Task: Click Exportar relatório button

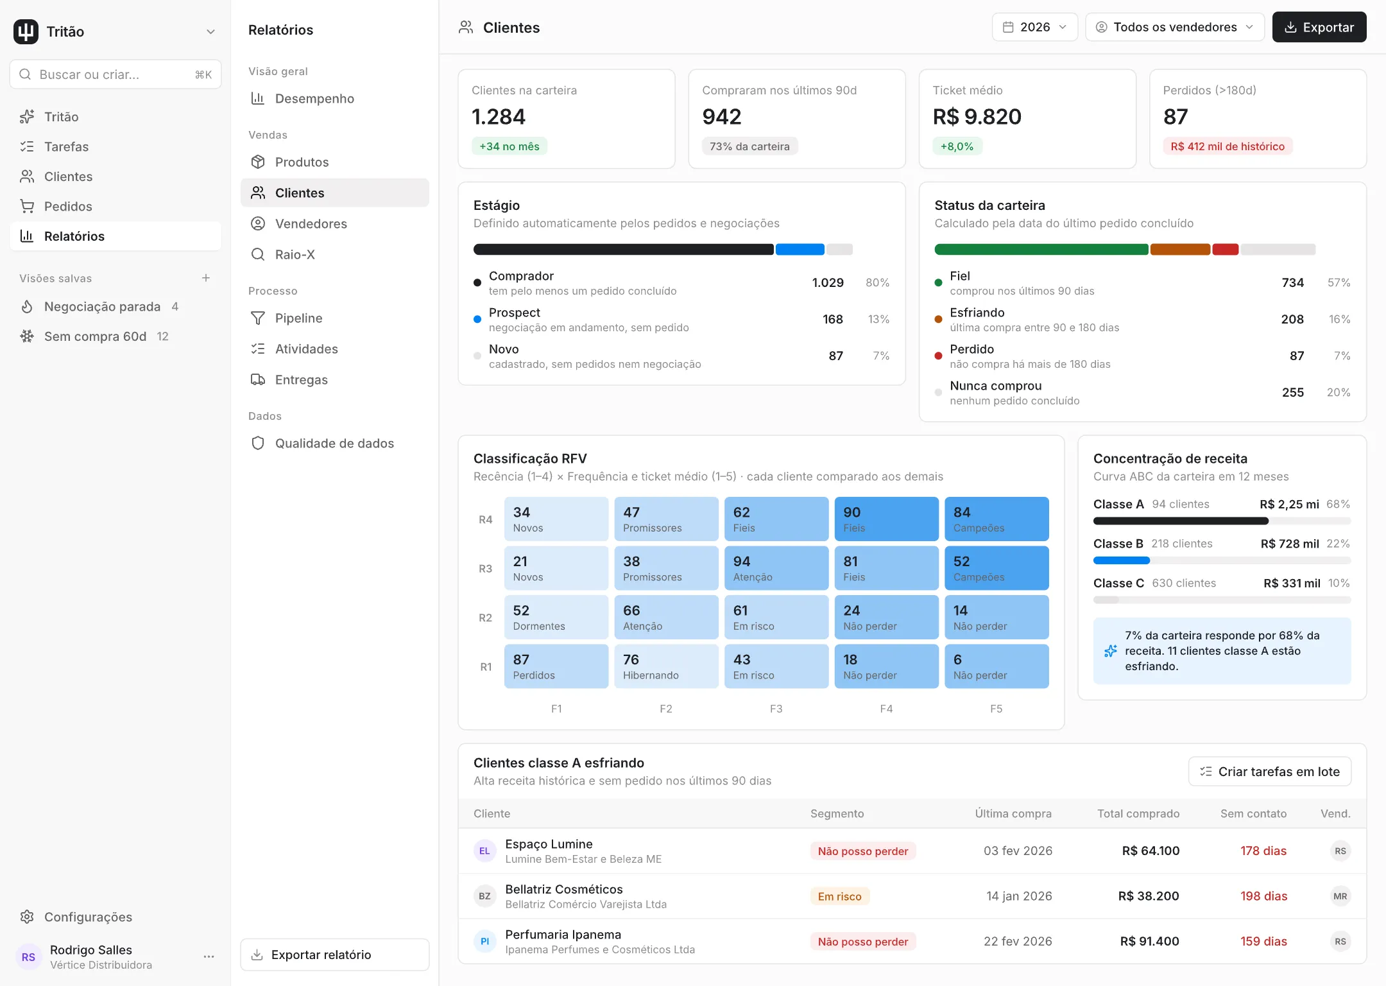Action: tap(334, 955)
